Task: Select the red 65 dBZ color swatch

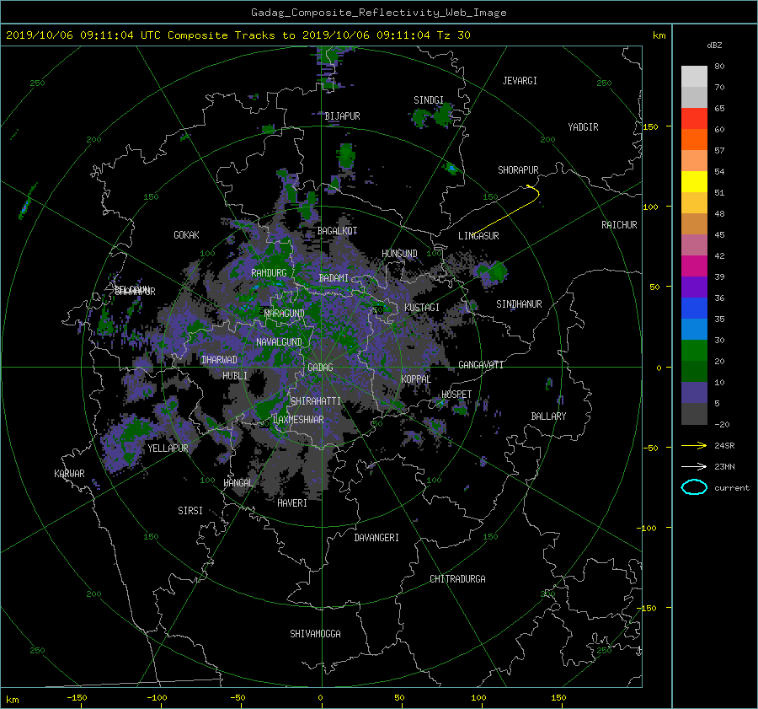Action: click(x=694, y=118)
